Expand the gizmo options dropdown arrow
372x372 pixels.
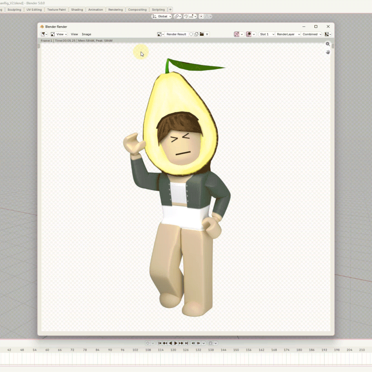(242, 34)
